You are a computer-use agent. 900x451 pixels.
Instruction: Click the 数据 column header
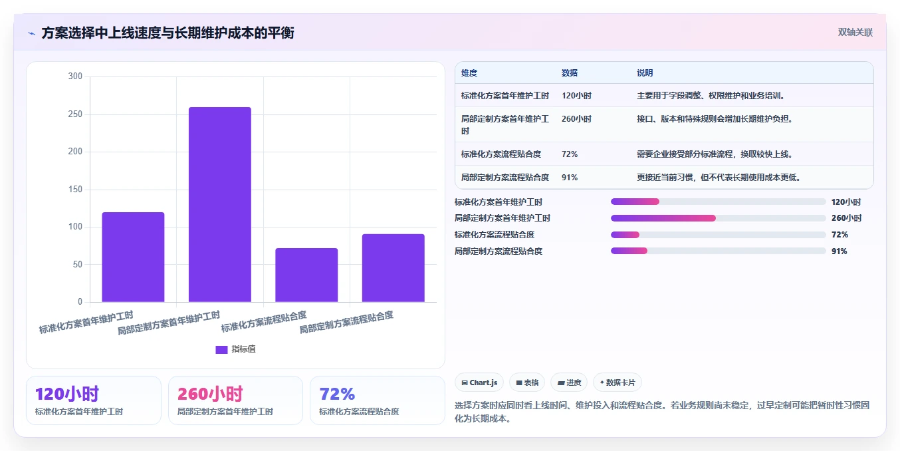(570, 73)
